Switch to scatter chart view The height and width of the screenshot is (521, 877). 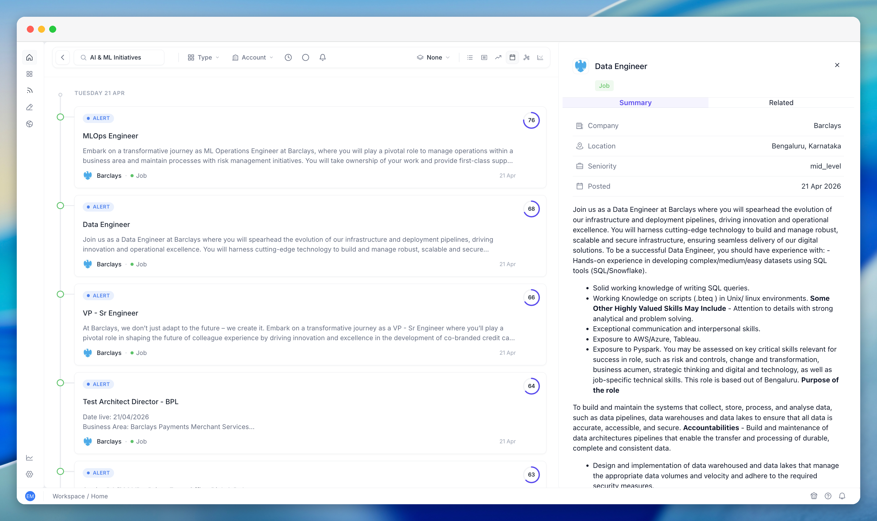[541, 57]
